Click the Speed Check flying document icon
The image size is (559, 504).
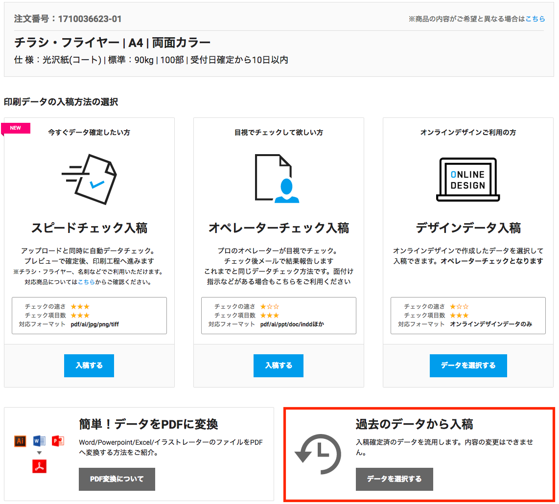[90, 179]
